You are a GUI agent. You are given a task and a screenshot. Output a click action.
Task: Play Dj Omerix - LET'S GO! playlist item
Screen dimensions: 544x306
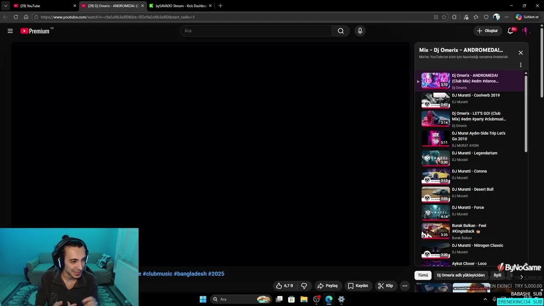pos(470,119)
